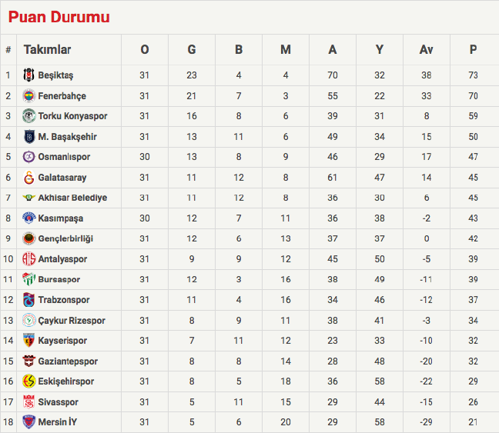Select the Osmanlıspor team name

64,157
